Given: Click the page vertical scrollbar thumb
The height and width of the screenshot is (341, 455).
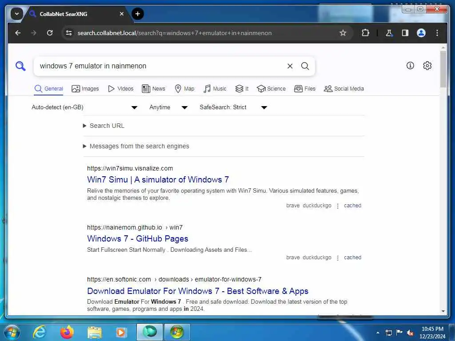Looking at the screenshot, I should click(443, 69).
